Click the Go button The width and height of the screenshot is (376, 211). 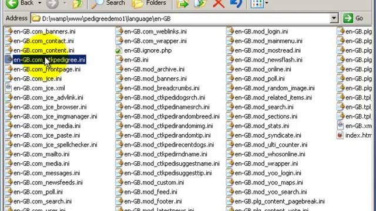353,18
